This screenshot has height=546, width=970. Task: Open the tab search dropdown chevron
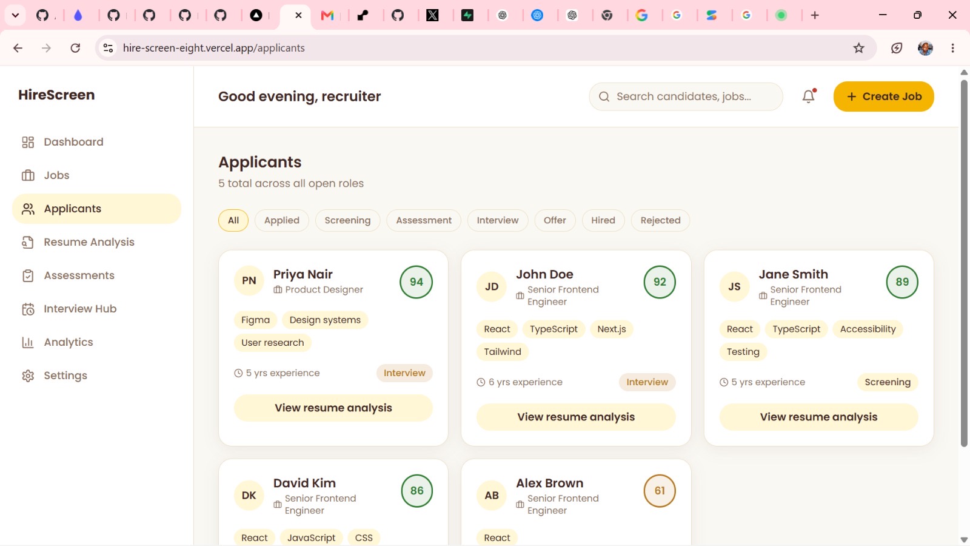tap(15, 15)
